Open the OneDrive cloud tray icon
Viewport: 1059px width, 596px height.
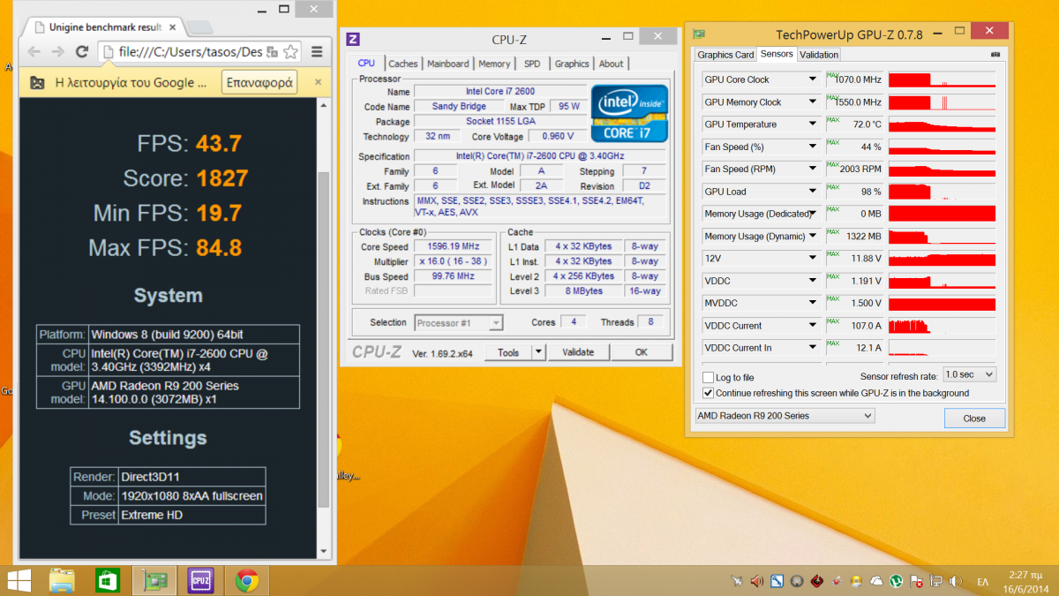click(x=876, y=581)
